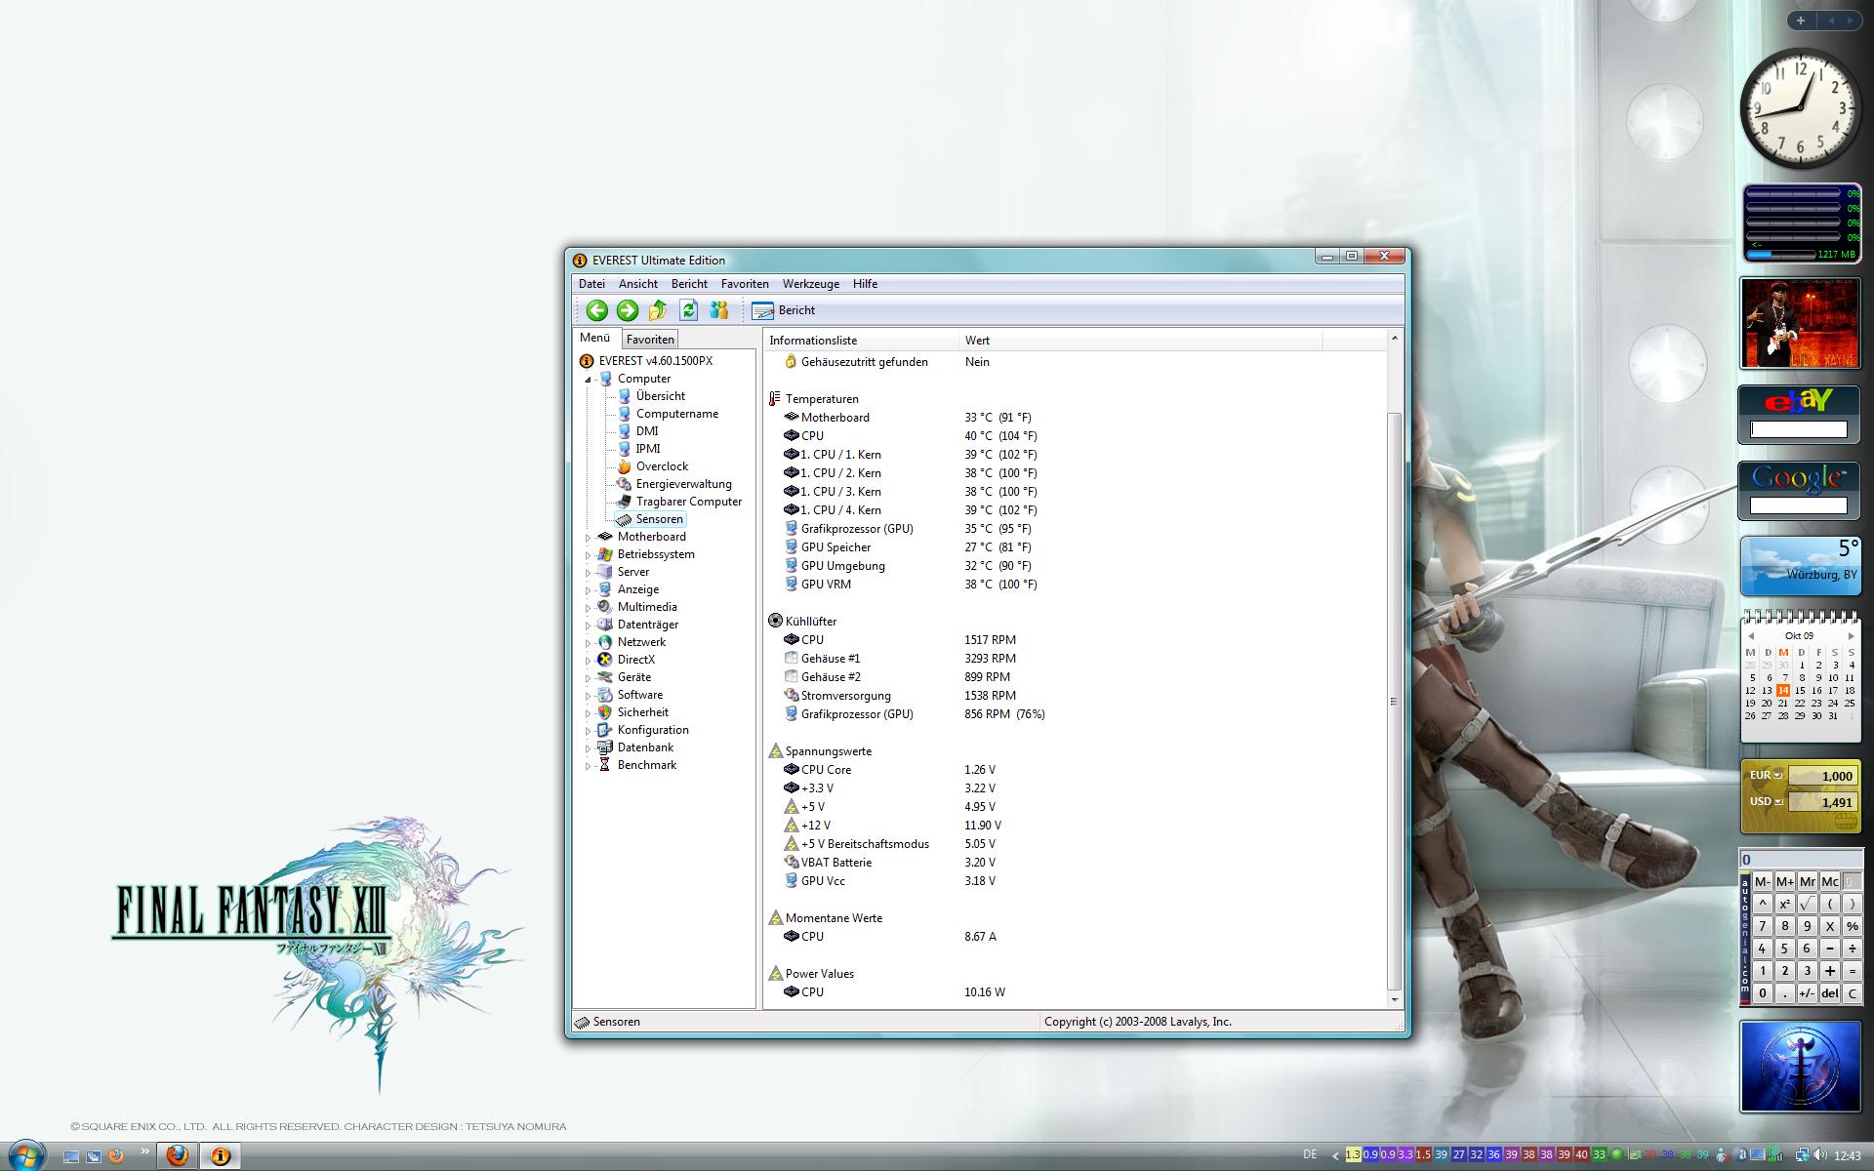Open Firefox from the taskbar
The image size is (1874, 1171).
coord(177,1155)
